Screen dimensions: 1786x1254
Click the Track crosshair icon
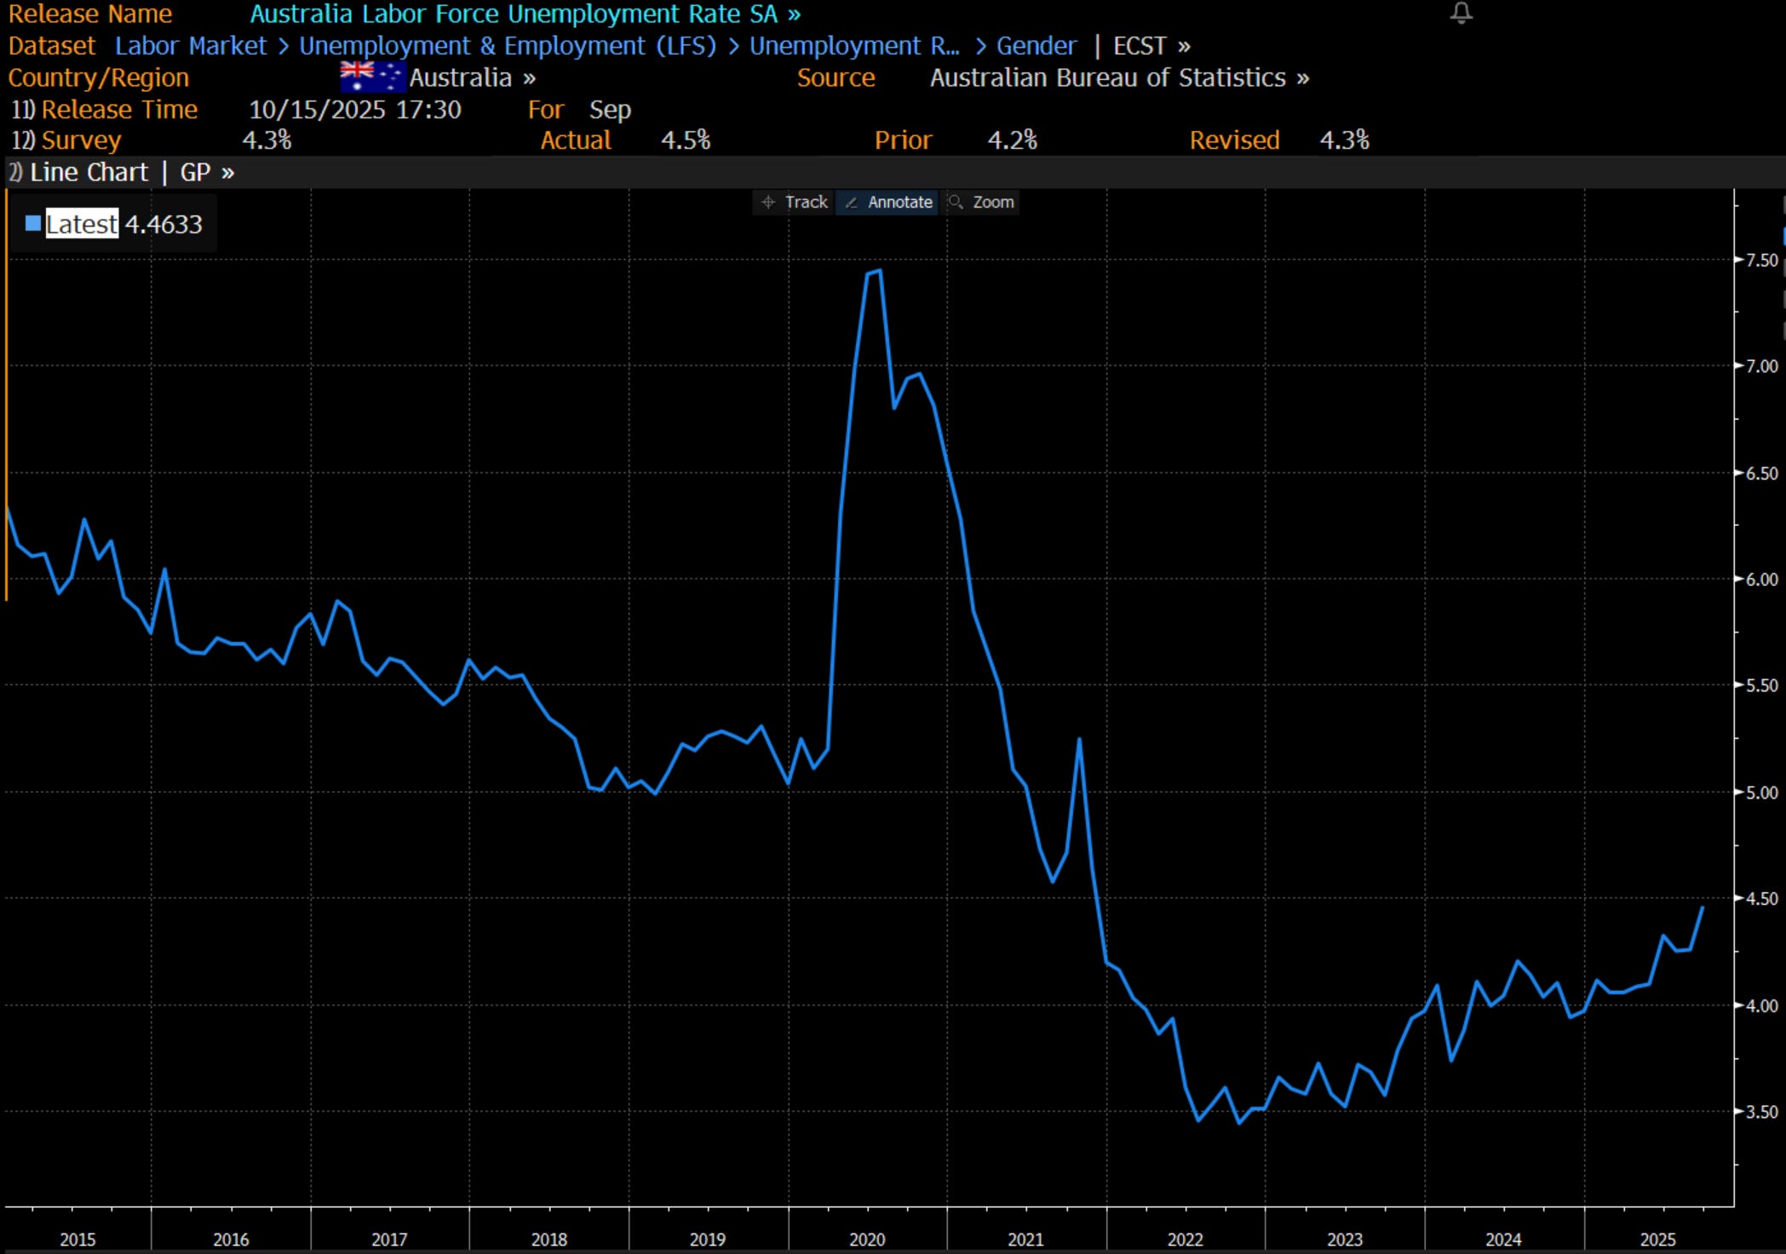click(768, 203)
